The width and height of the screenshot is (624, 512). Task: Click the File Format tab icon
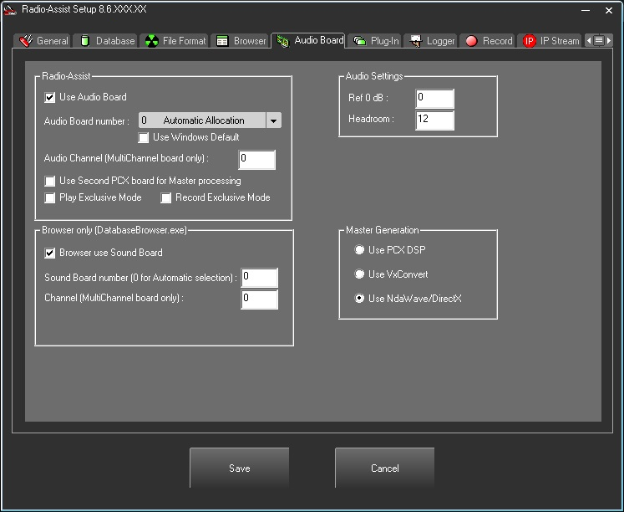151,41
